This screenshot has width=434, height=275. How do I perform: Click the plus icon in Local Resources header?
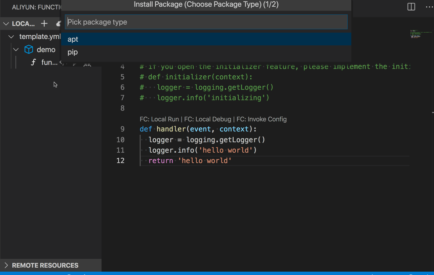click(x=44, y=24)
